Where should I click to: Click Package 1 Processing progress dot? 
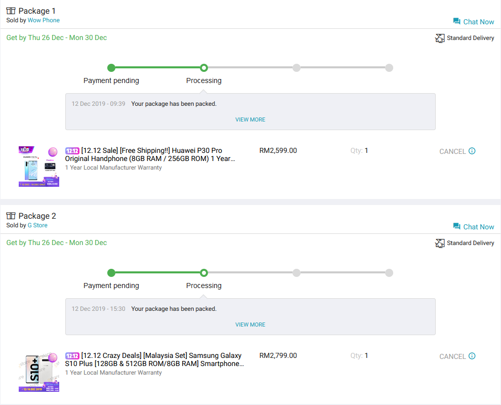tap(204, 68)
